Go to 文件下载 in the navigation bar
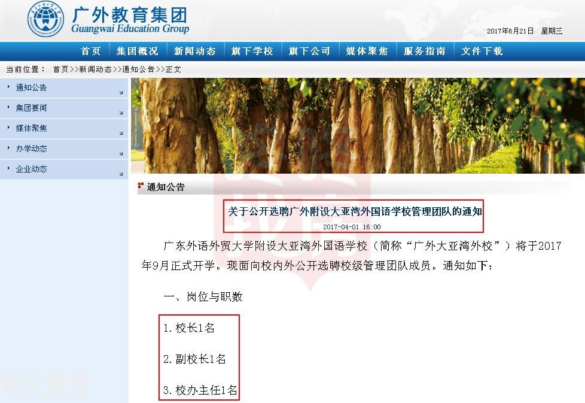585x403 pixels. (x=482, y=51)
